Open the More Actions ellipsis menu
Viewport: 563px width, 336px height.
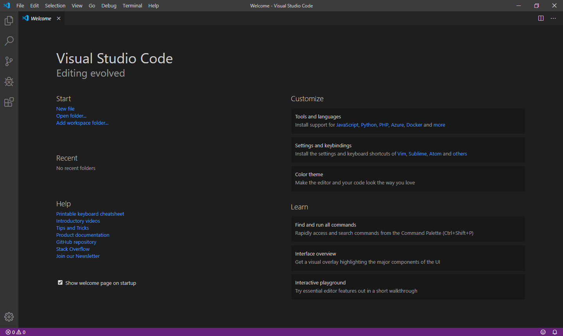coord(553,18)
